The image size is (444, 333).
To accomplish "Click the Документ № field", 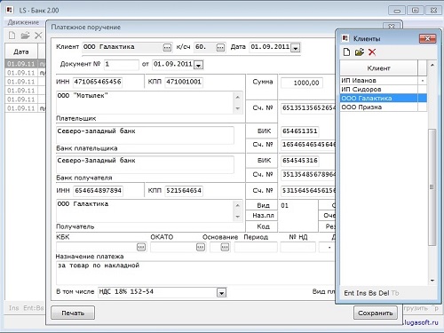I will tap(122, 64).
